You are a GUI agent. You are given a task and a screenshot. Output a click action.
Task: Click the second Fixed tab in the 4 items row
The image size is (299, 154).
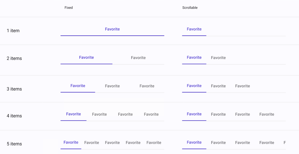pyautogui.click(x=99, y=115)
